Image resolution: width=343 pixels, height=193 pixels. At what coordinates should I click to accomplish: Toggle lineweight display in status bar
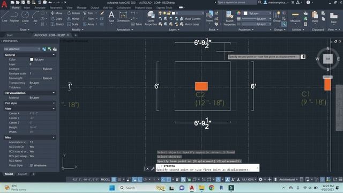[x=177, y=180]
